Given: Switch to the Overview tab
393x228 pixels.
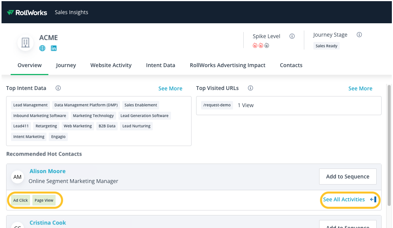Looking at the screenshot, I should tap(30, 65).
